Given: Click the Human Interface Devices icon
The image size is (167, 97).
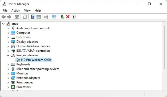Looking at the screenshot, I should tap(13, 46).
